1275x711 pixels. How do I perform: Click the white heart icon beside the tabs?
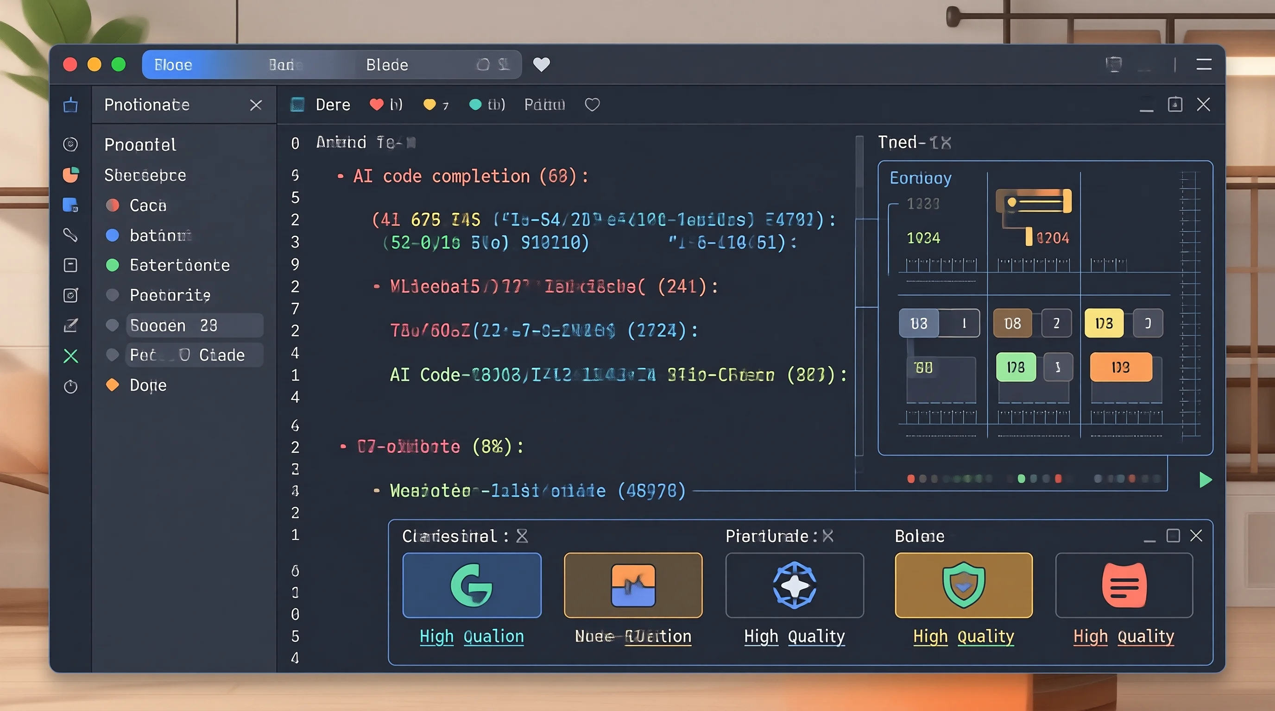541,65
